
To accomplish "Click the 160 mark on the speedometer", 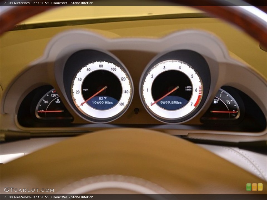I will (x=122, y=104).
